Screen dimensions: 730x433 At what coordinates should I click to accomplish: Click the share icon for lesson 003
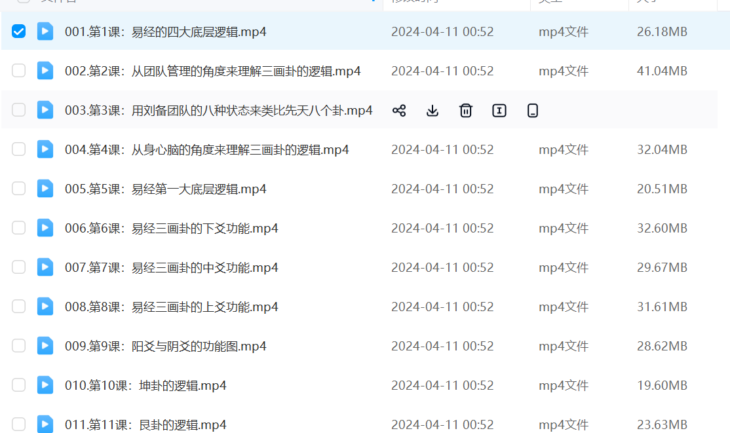399,111
